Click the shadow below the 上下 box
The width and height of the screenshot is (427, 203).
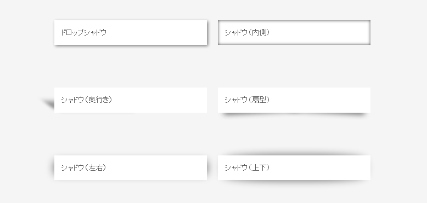click(x=294, y=182)
